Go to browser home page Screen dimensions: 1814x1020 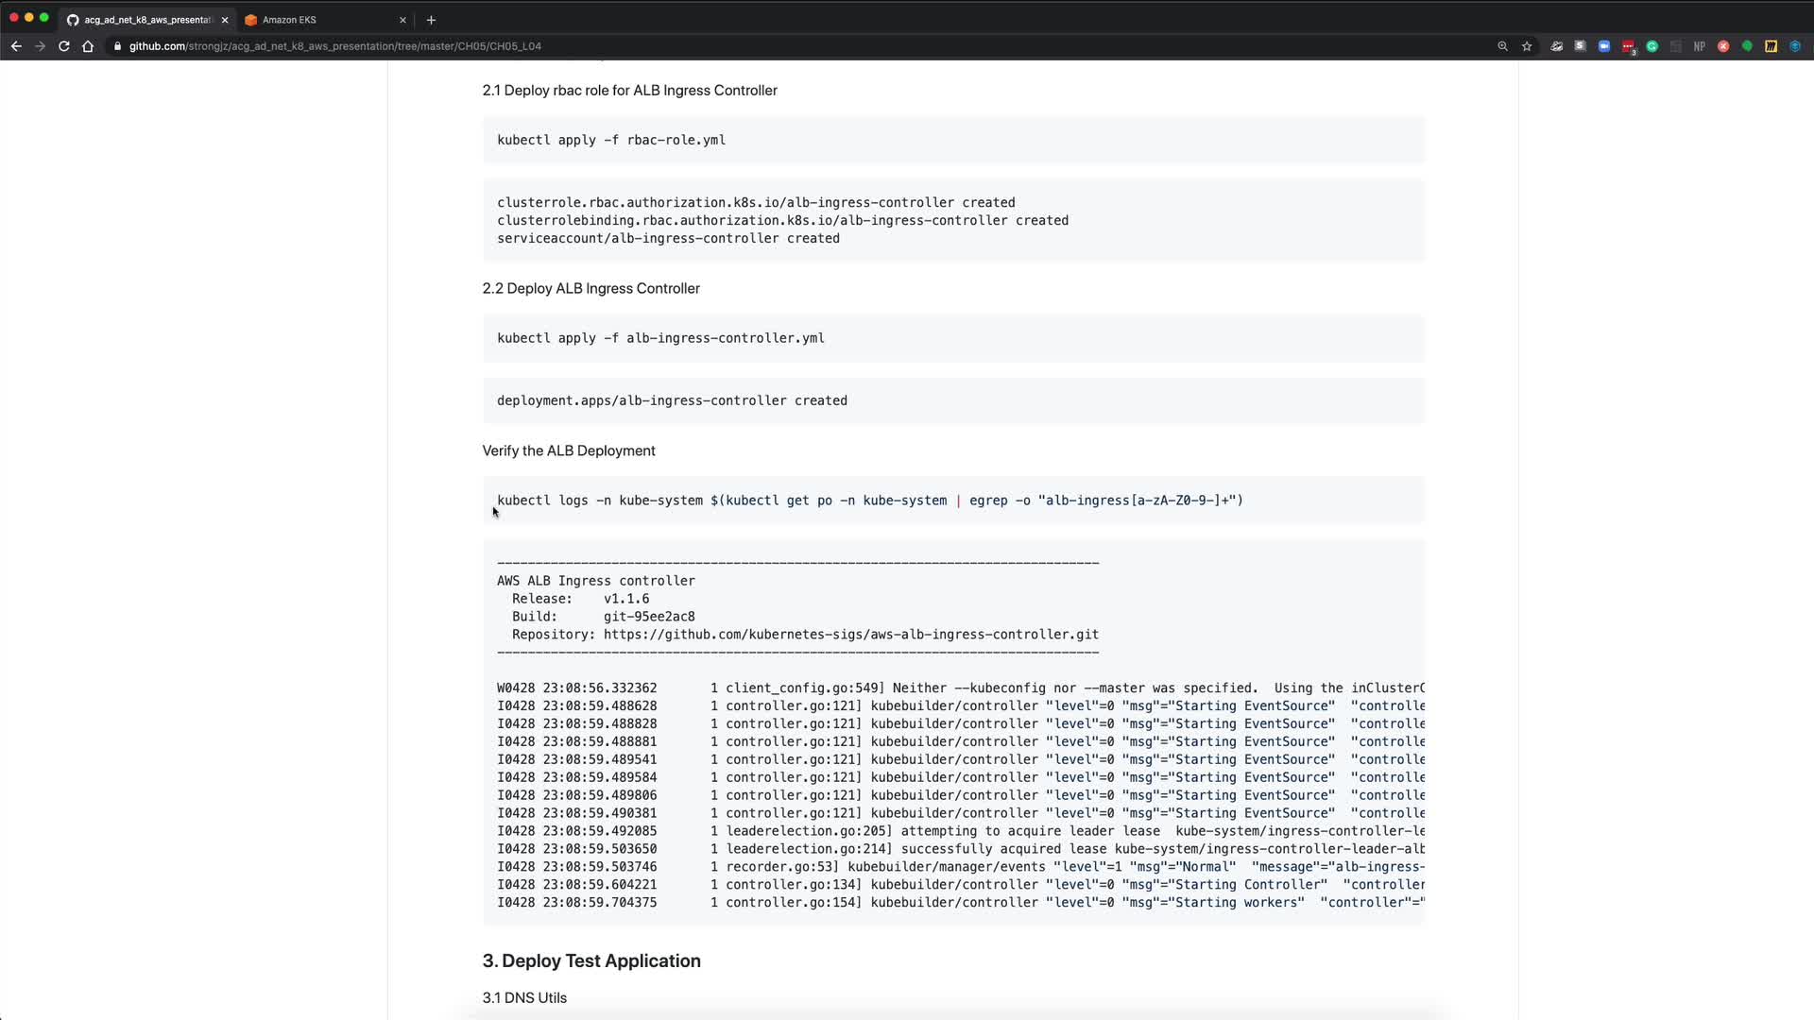point(88,46)
